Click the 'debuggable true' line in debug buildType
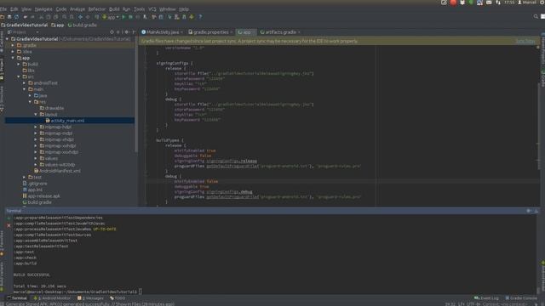This screenshot has height=306, width=545. pos(192,186)
